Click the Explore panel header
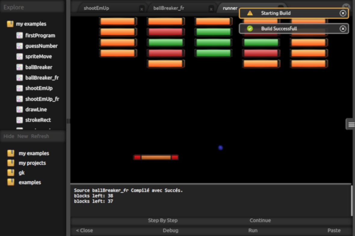Image resolution: width=355 pixels, height=236 pixels. 33,7
